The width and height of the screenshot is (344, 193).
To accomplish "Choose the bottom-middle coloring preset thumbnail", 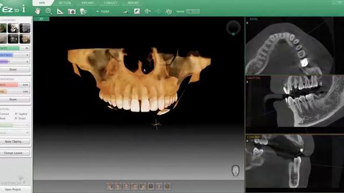I will (13, 39).
